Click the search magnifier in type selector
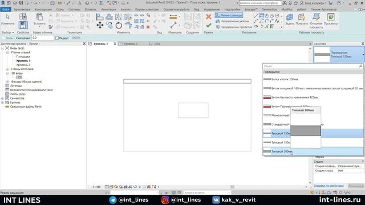The image size is (365, 205). [x=360, y=66]
